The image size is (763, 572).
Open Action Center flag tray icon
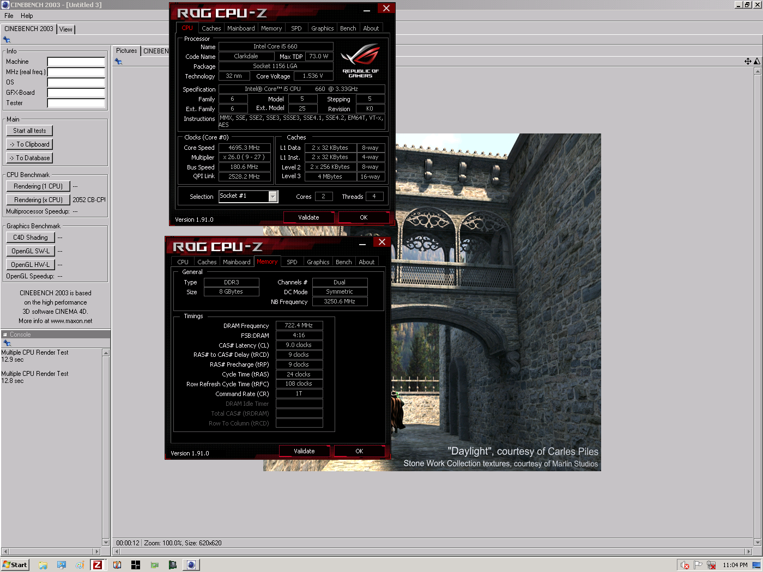698,565
